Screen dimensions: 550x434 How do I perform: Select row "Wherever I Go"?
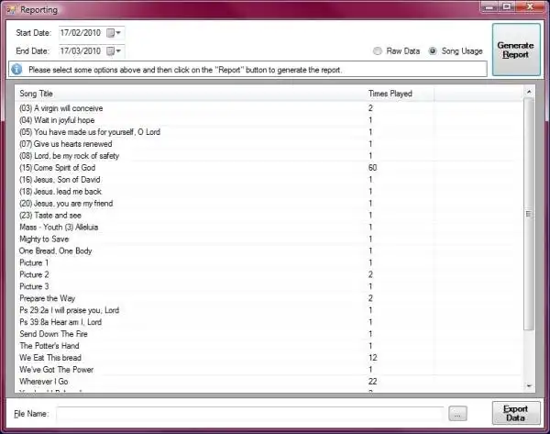[269, 382]
